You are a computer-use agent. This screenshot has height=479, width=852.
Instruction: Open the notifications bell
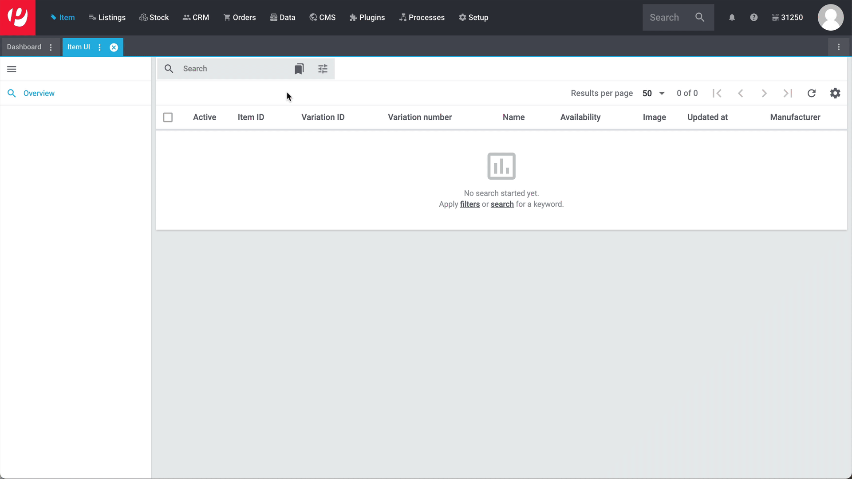tap(732, 17)
